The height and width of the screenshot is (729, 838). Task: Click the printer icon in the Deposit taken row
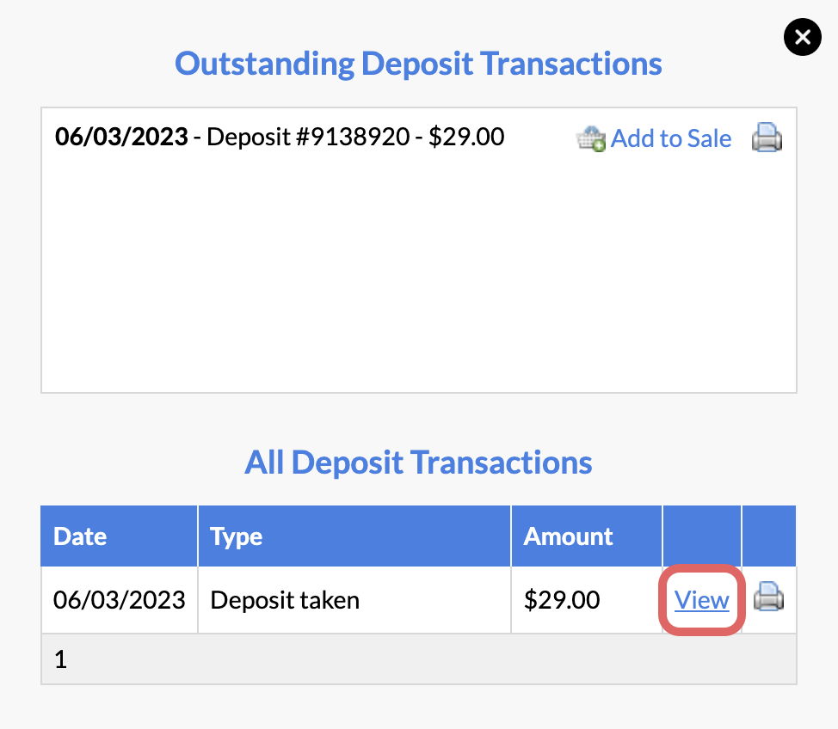[768, 596]
